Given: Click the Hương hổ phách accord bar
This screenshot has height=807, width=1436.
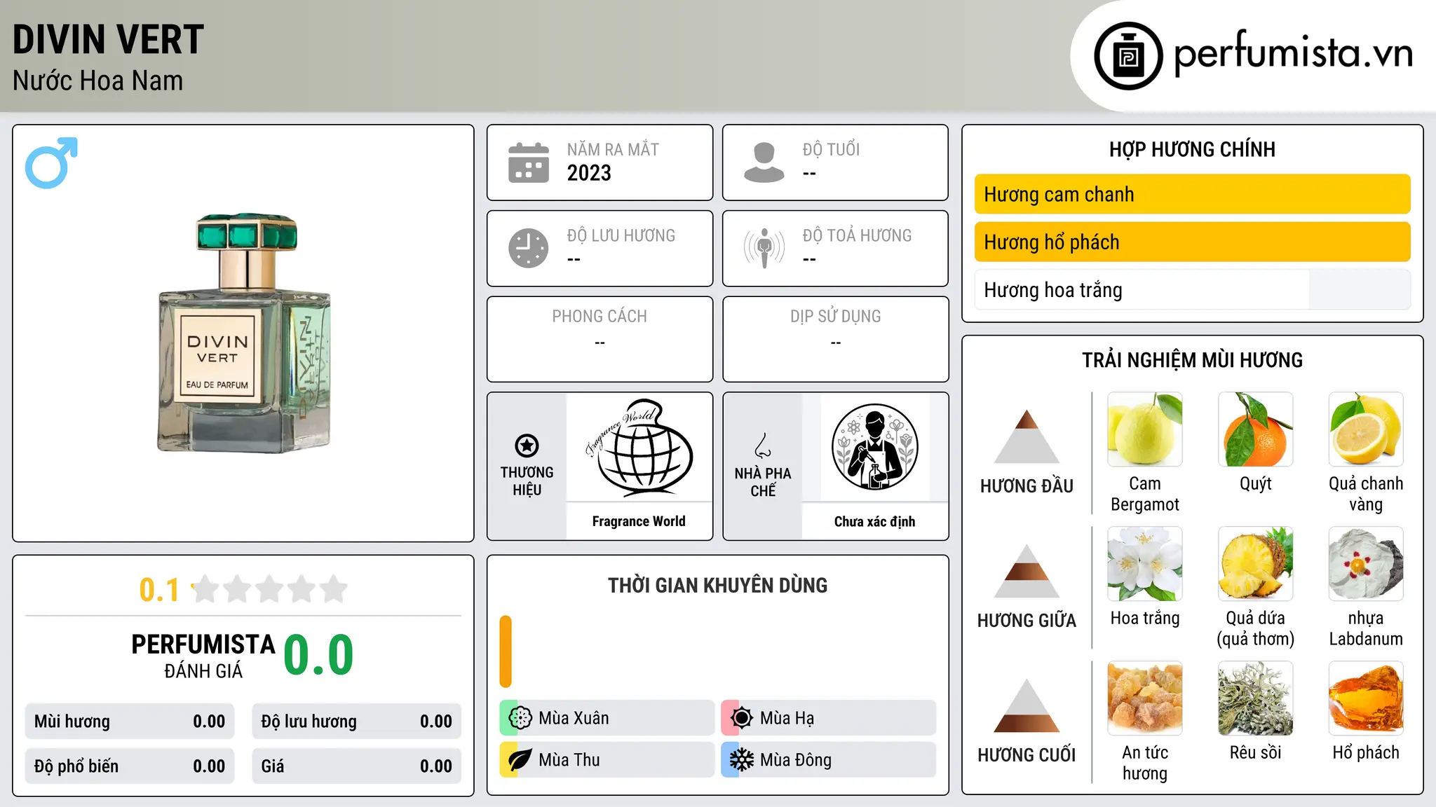Looking at the screenshot, I should pos(1193,242).
